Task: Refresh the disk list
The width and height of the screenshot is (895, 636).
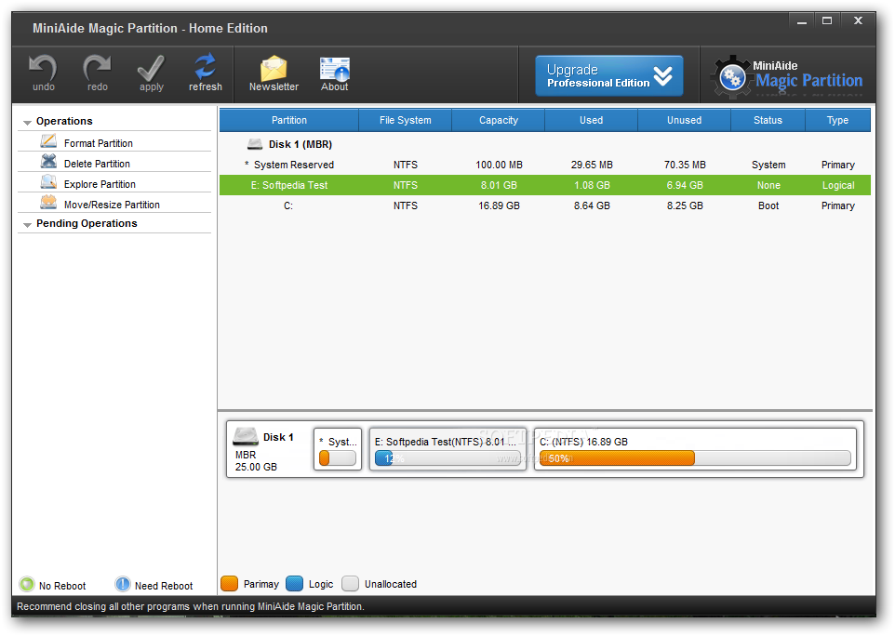Action: pyautogui.click(x=205, y=67)
